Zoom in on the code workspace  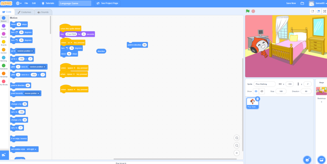tap(237, 138)
